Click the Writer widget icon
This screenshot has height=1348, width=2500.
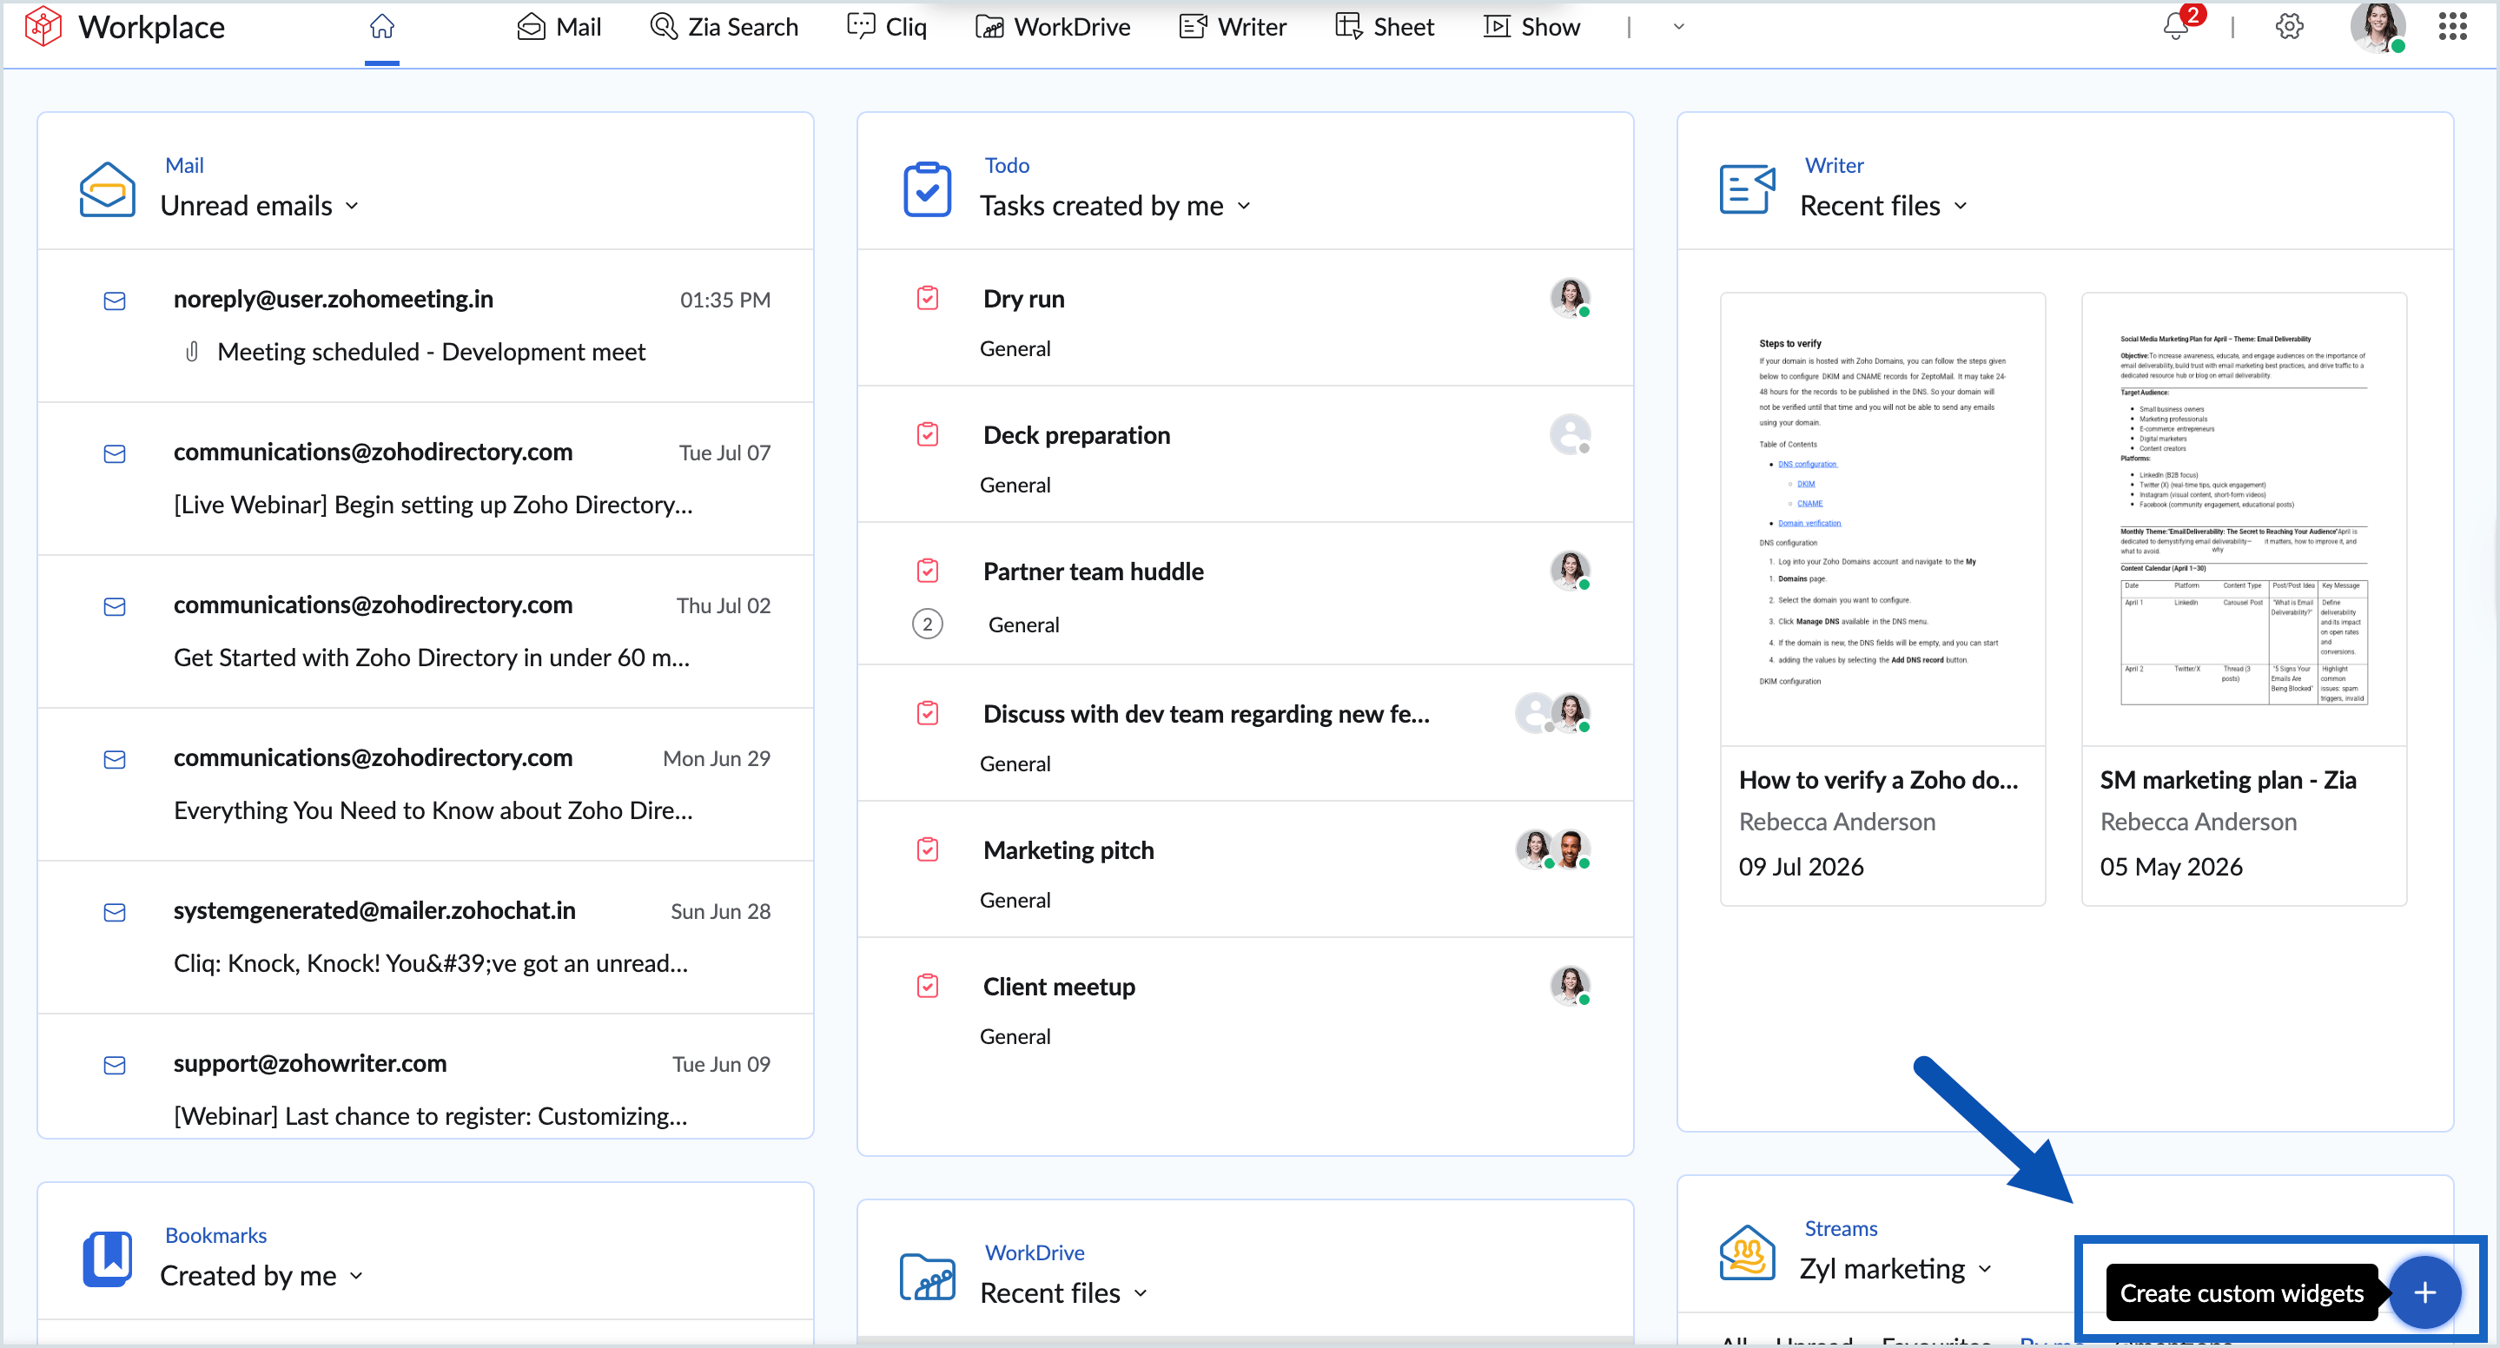(x=1747, y=189)
